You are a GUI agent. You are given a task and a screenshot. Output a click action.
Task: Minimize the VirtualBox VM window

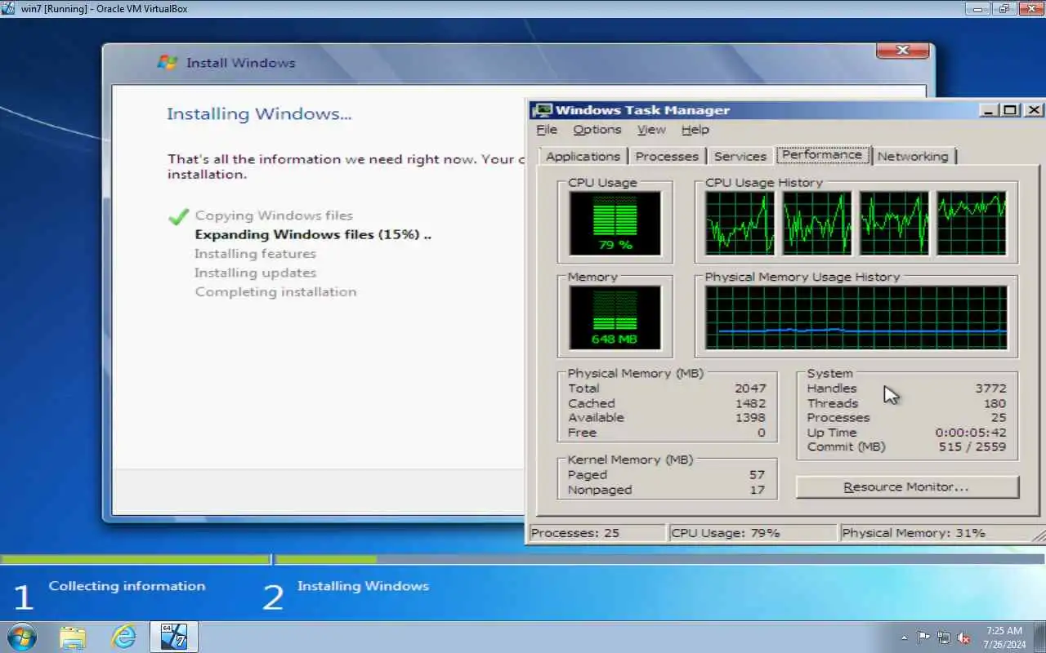point(977,8)
